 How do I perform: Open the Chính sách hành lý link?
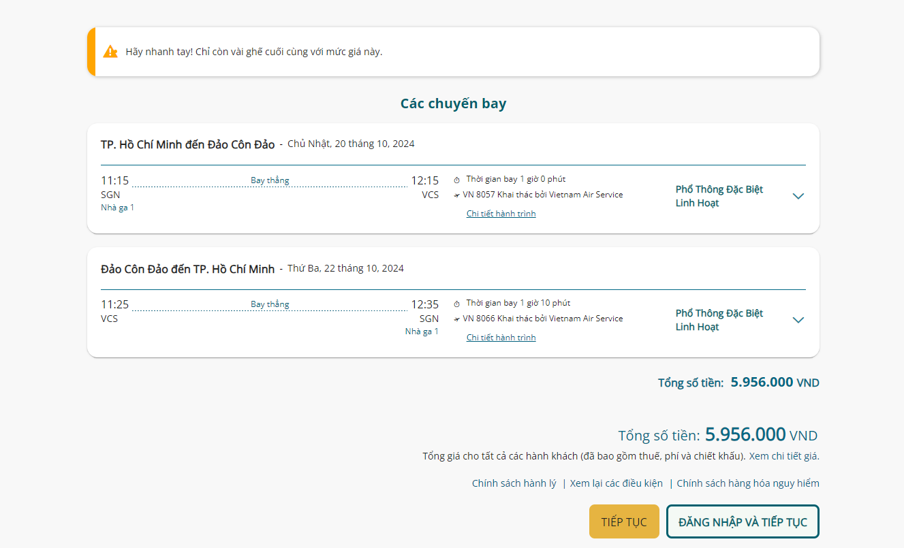[x=514, y=483]
